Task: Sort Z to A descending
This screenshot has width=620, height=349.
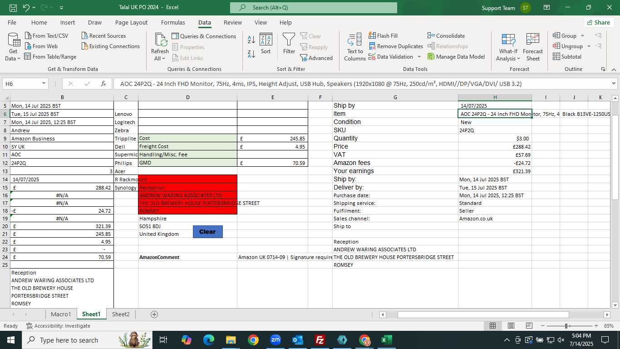Action: pyautogui.click(x=251, y=54)
